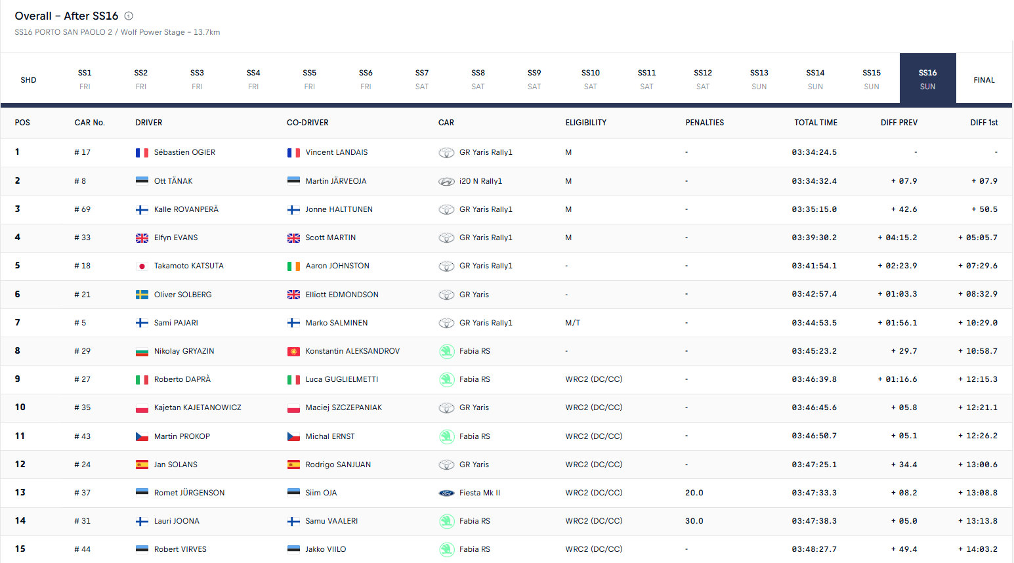1014x563 pixels.
Task: Click the Spanish flag beside Jan SOLANS
Action: (x=142, y=465)
